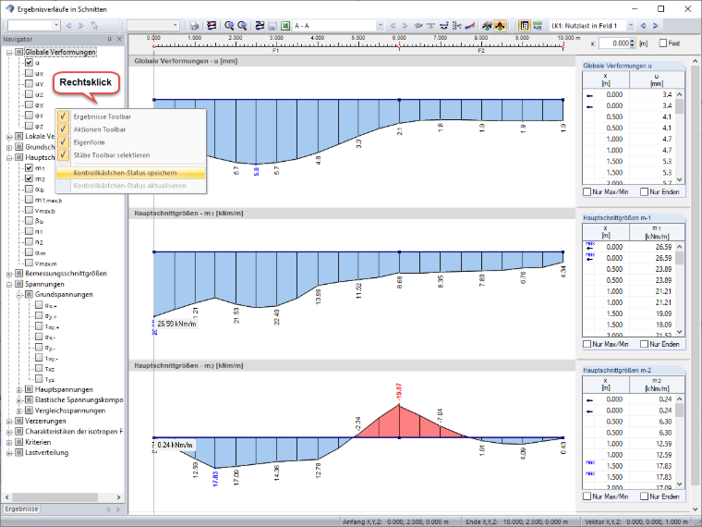Enable the n1 checkbox in navigator
This screenshot has width=702, height=527.
coord(30,232)
